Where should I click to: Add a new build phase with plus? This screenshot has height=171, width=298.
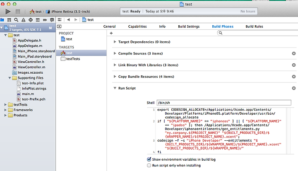pos(111,33)
